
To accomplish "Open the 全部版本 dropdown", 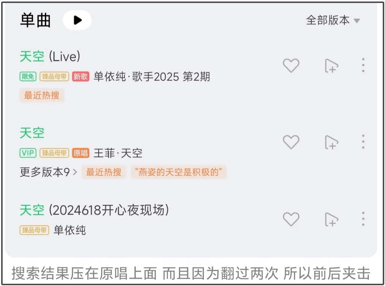I will pos(333,20).
